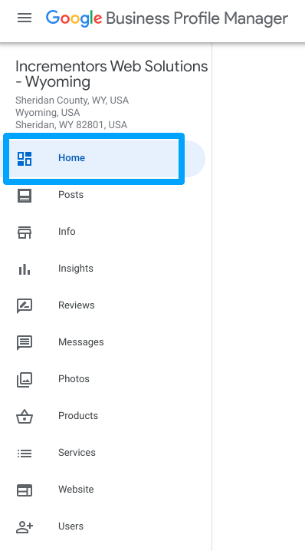Image resolution: width=305 pixels, height=551 pixels.
Task: Click the Photos gallery icon
Action: (25, 380)
